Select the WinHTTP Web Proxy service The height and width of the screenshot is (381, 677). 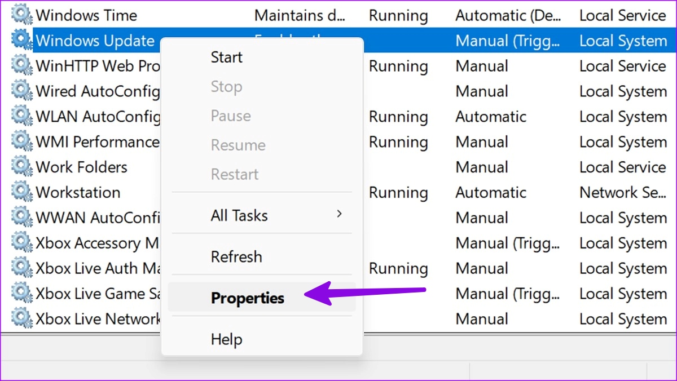click(x=98, y=66)
